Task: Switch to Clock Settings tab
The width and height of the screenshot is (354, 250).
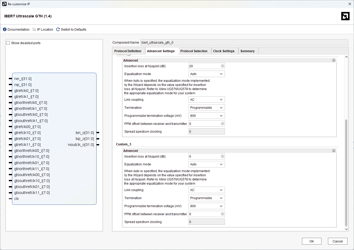Action: click(224, 51)
